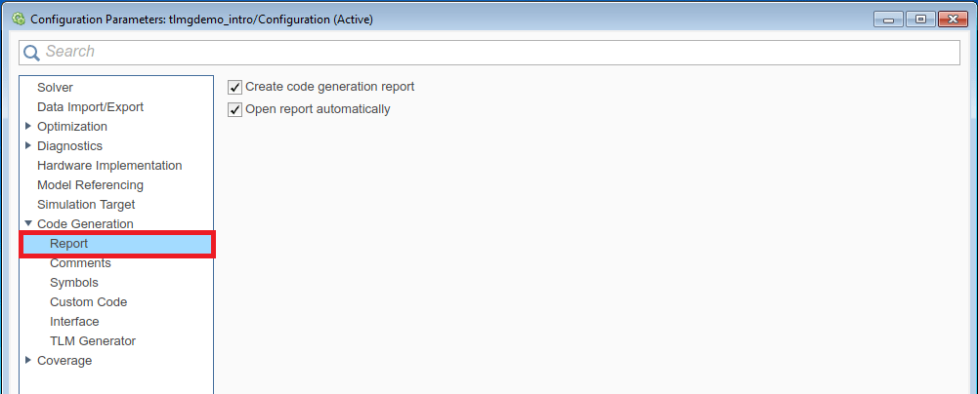Collapse the Code Generation tree node
The height and width of the screenshot is (394, 978).
pos(28,223)
